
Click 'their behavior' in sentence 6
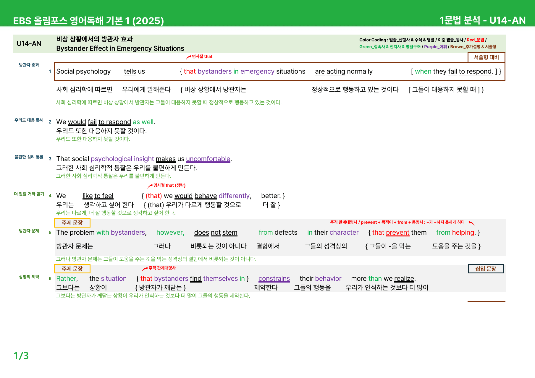point(321,279)
